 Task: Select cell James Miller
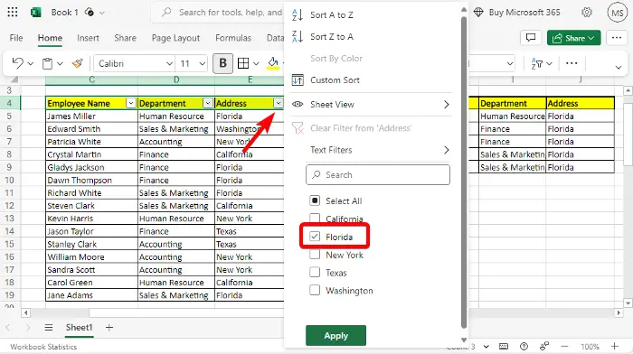click(x=91, y=116)
